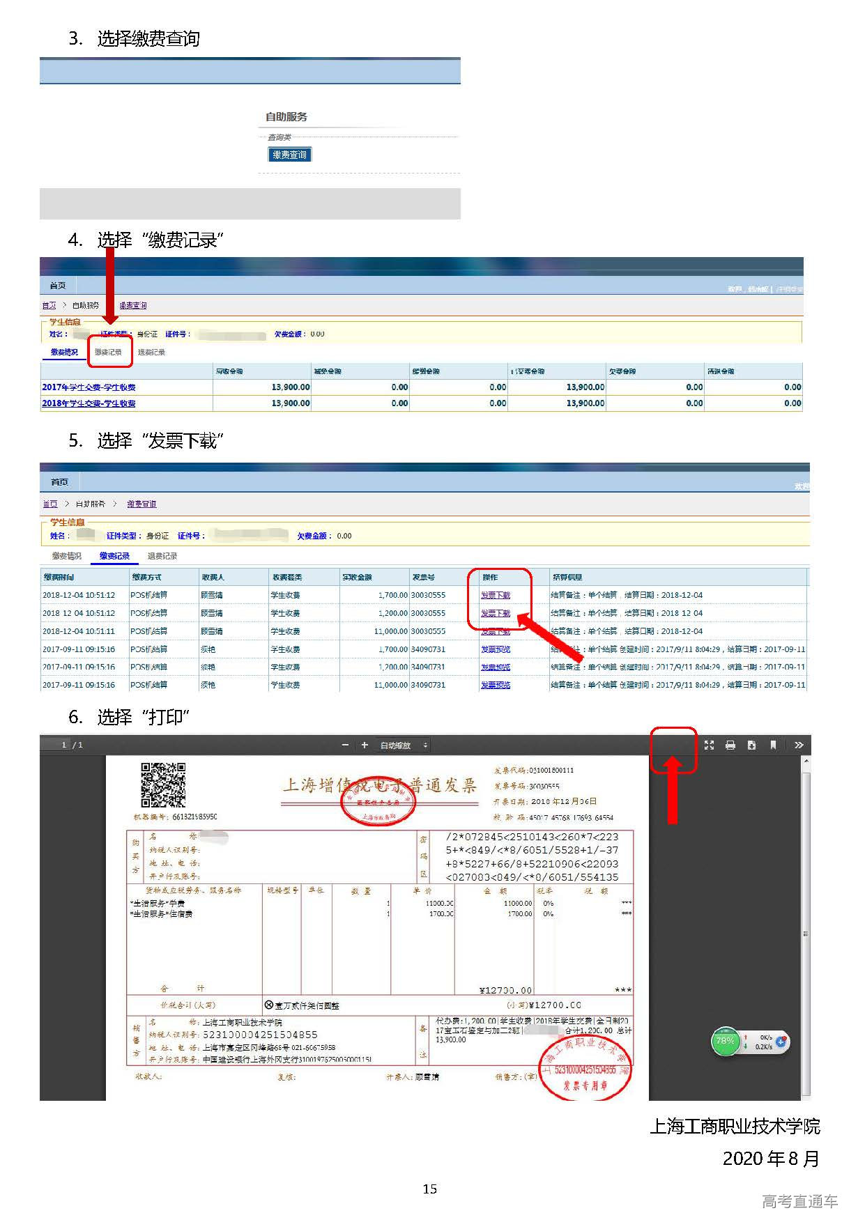Screen dimensions: 858x1229
Task: Click the PDF download file icon
Action: coord(751,745)
